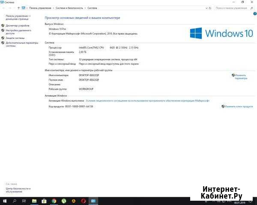Screen dimensions: 257x205
Task: Open address bar history dropdown arrow
Action: tap(206, 8)
